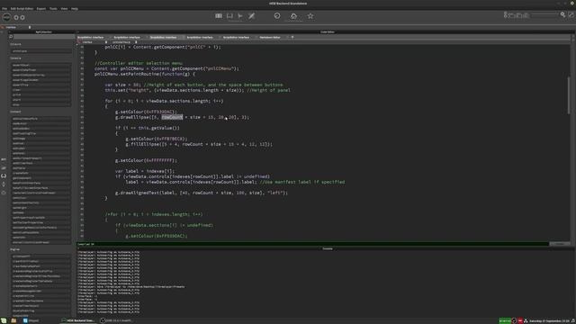The height and width of the screenshot is (324, 576).
Task: Click the Compiled OK status message
Action: tap(86, 244)
